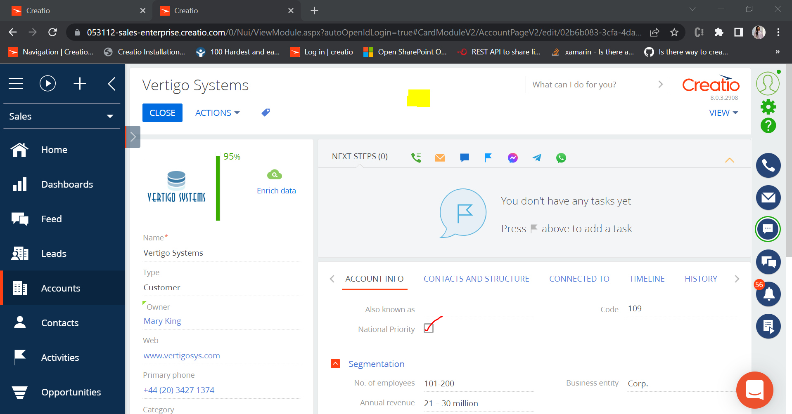Open the VIEW dropdown menu
This screenshot has height=414, width=792.
[x=723, y=113]
